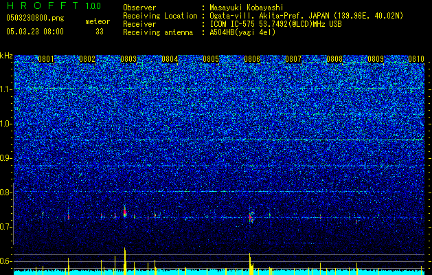Click the 0804 time marker
The image size is (432, 275).
coord(170,59)
